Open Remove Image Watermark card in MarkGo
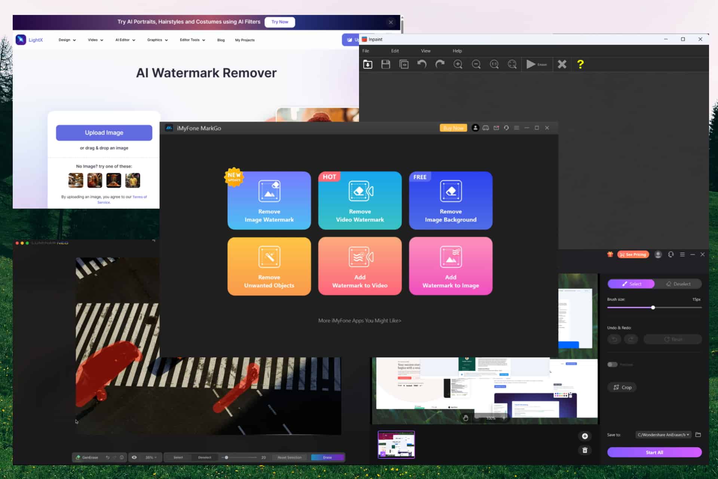This screenshot has width=718, height=479. click(269, 201)
